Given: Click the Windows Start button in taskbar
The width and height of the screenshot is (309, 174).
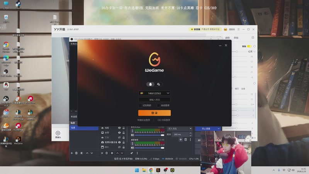Looking at the screenshot, I should point(137,170).
